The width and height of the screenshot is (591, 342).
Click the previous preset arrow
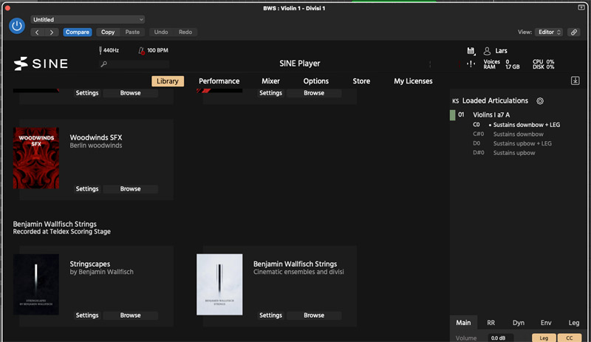38,33
